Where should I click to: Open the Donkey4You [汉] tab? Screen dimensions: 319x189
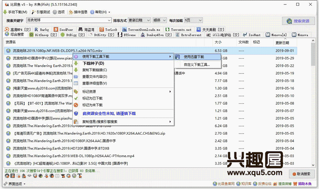pos(156,35)
